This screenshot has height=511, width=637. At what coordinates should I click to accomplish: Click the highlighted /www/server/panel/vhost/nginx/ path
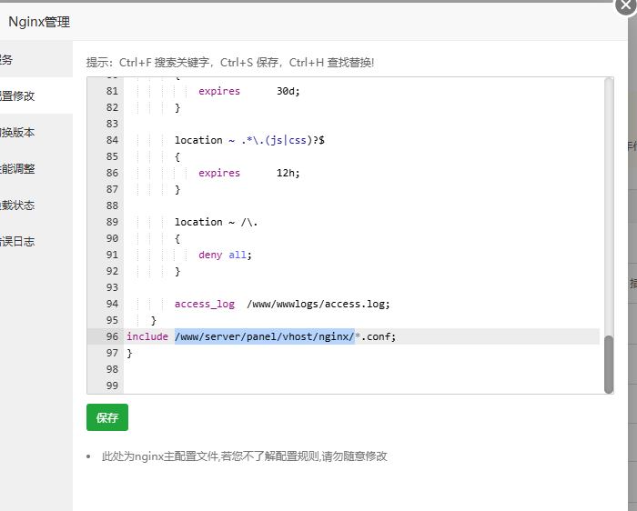265,336
